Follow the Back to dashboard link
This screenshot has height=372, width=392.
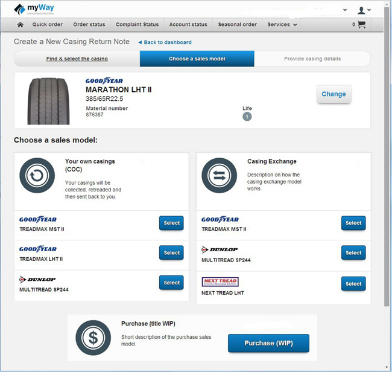[x=165, y=42]
